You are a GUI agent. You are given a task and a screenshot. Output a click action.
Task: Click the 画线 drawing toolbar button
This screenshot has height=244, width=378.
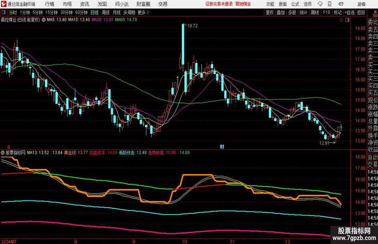pyautogui.click(x=315, y=12)
